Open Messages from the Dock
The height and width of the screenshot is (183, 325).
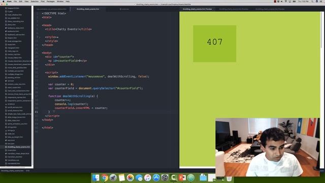click(x=139, y=177)
